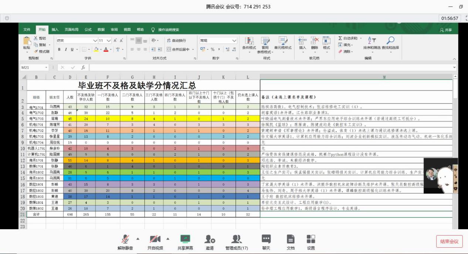Screen dimensions: 468x254
Task: Expand audio options arrow beside 解除静音
Action: coord(138,238)
